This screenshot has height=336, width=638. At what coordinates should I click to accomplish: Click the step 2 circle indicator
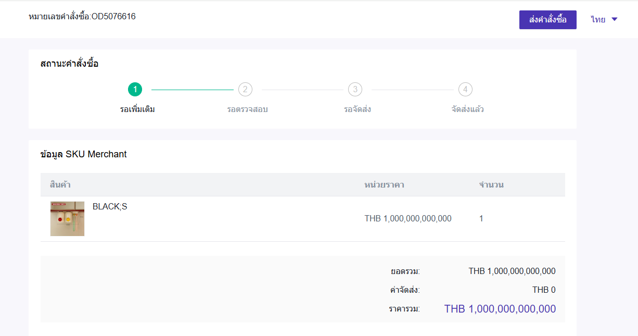(245, 90)
